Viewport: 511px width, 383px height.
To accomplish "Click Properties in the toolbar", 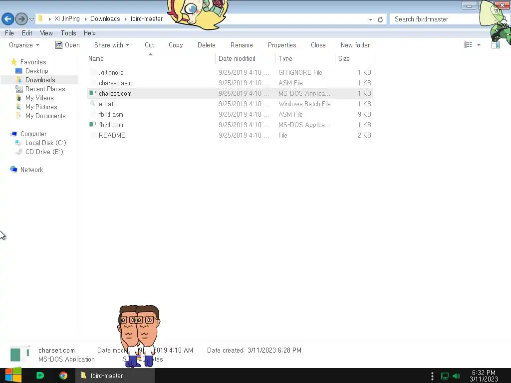I will [x=282, y=45].
